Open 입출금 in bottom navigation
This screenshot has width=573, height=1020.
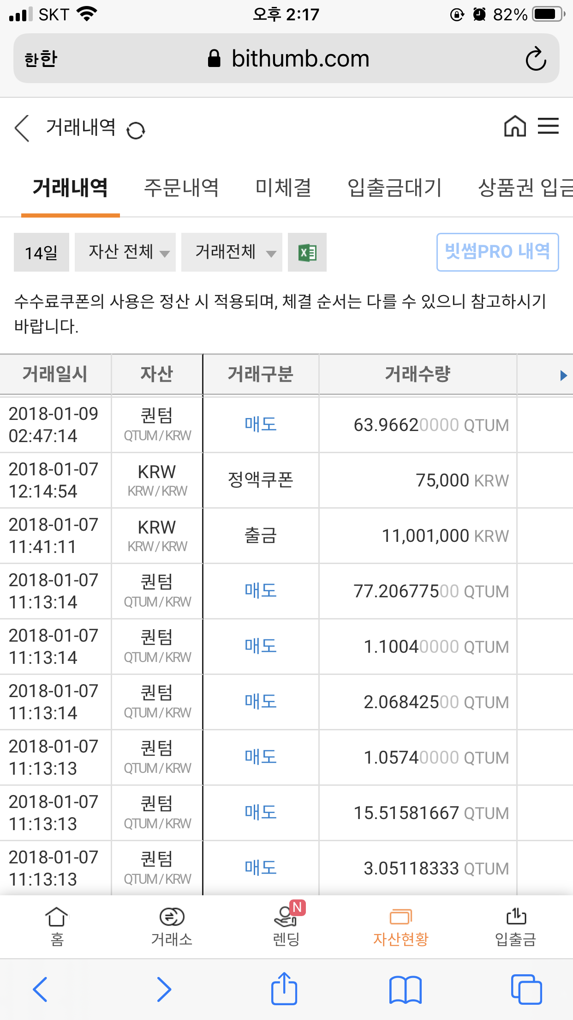[x=515, y=927]
